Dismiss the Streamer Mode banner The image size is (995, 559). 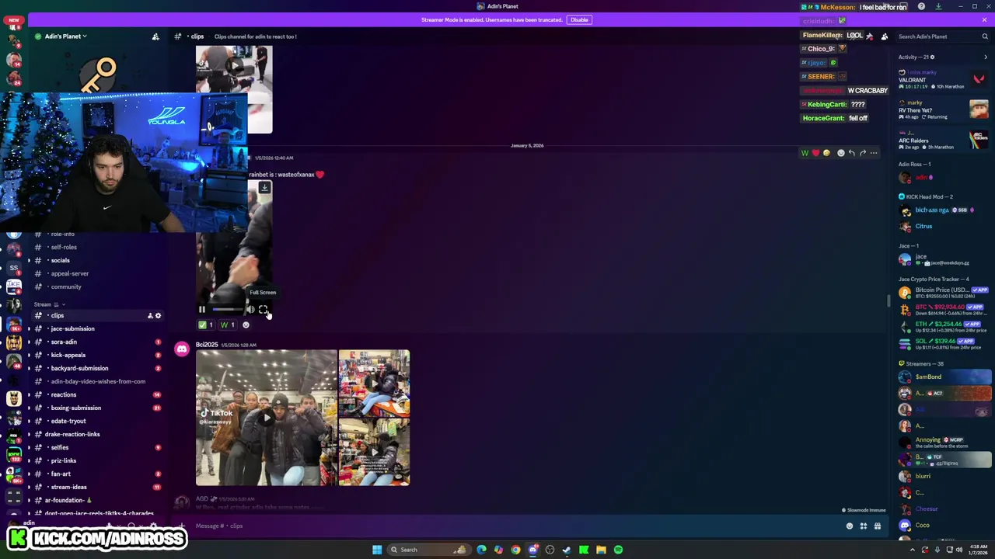tap(984, 19)
